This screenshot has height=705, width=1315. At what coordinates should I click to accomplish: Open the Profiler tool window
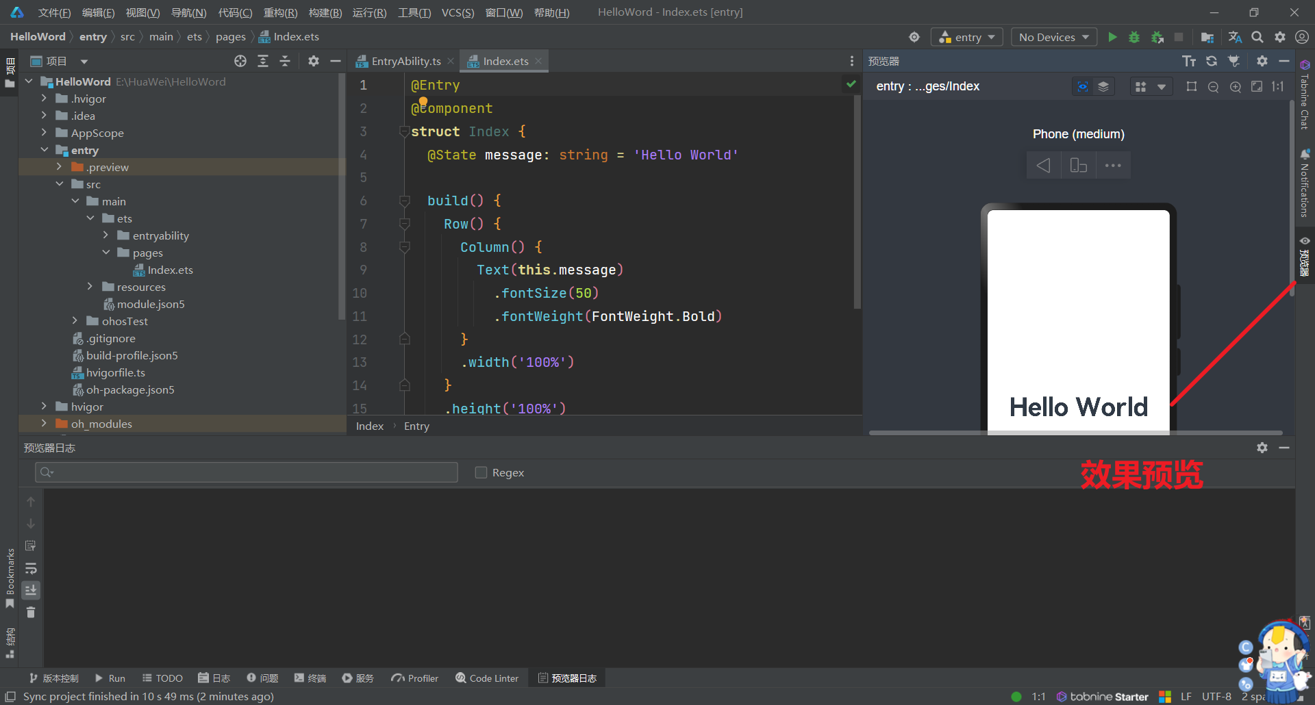coord(414,678)
